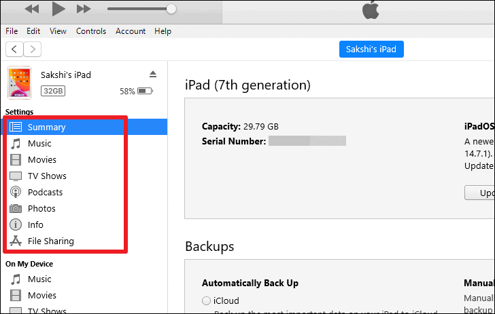
Task: Click the volume slider knob
Action: coord(171,9)
